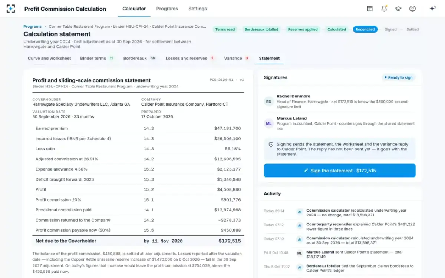
Task: Click Provisional commission paid value $12,974,968
Action: click(x=227, y=210)
